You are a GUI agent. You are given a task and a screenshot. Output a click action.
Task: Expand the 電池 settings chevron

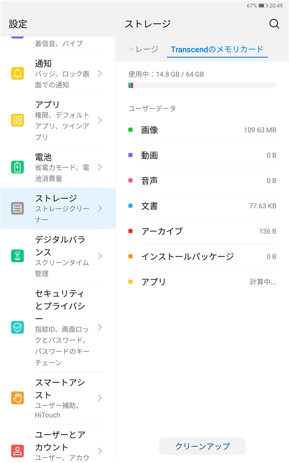(100, 167)
